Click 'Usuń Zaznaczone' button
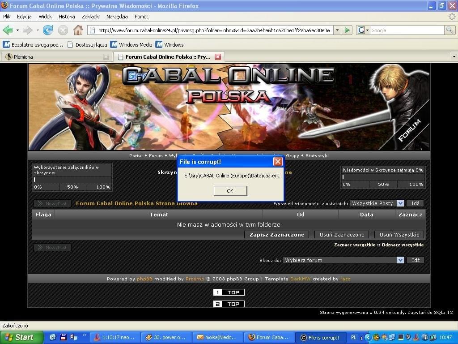This screenshot has height=344, width=458. (342, 235)
